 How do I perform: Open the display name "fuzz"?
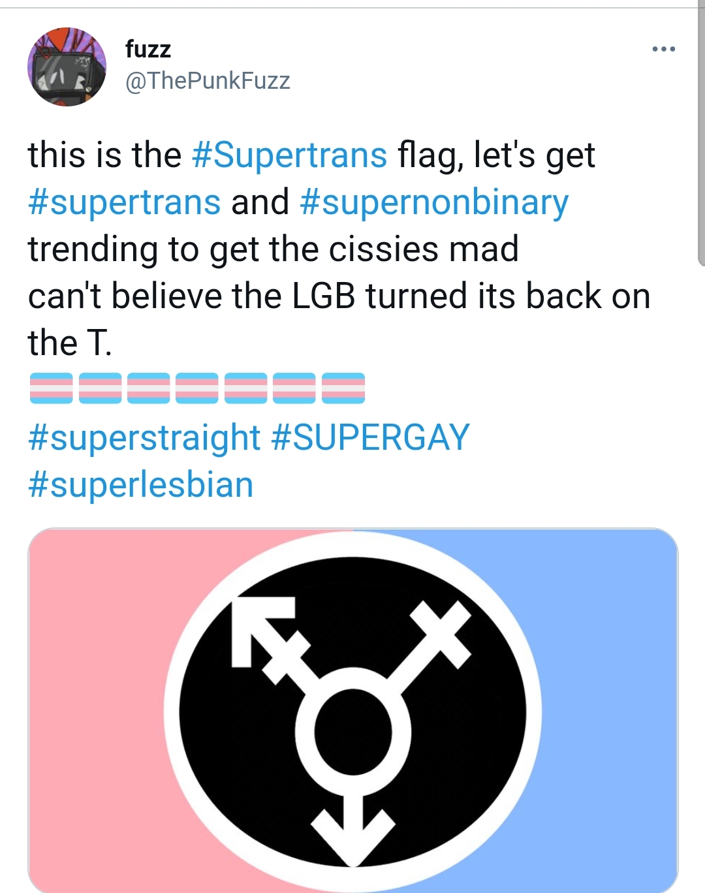coord(148,48)
